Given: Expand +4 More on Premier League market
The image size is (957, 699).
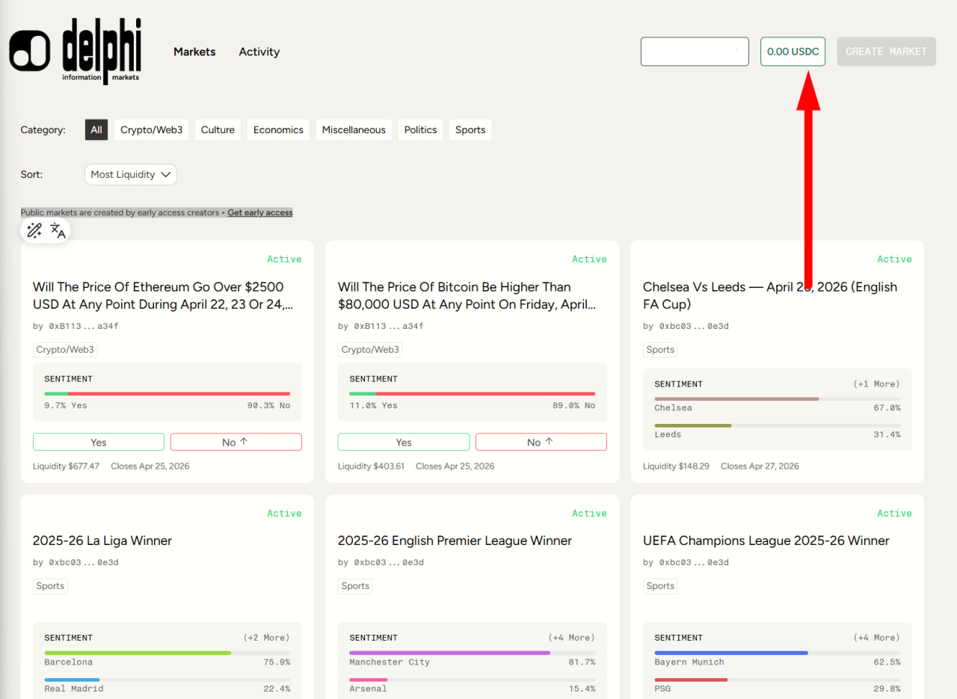Looking at the screenshot, I should 571,638.
